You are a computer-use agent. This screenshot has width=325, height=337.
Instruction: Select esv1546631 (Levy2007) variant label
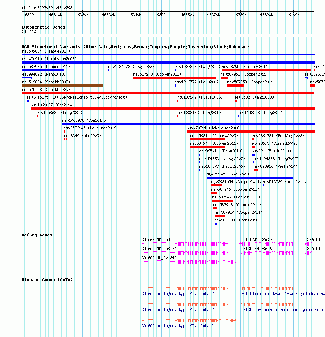pos(222,159)
